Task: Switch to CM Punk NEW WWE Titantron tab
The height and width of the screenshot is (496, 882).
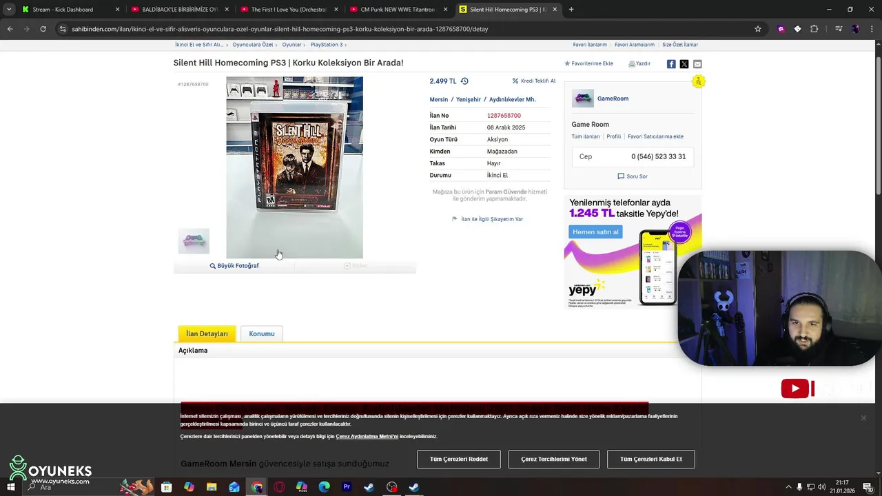Action: coord(398,10)
